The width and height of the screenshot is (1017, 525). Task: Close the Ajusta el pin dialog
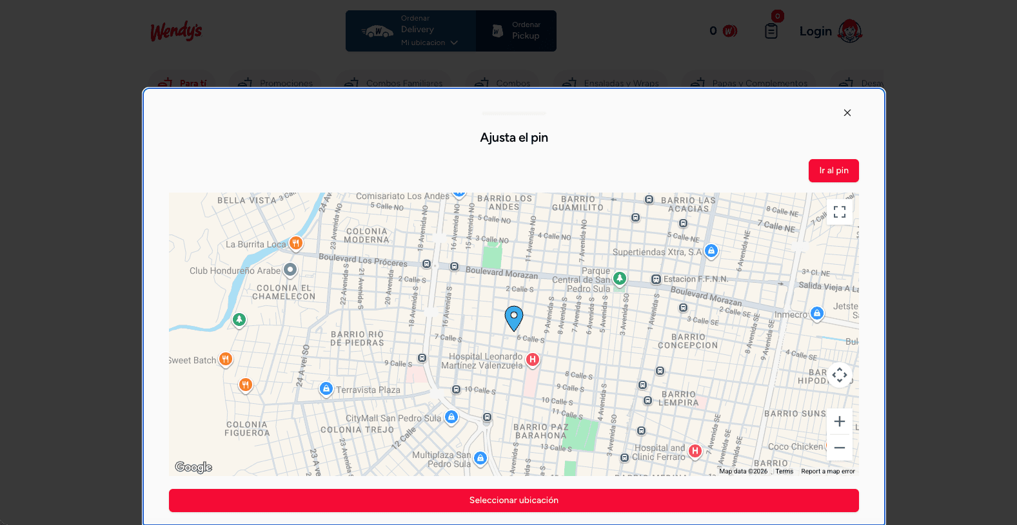click(x=847, y=113)
